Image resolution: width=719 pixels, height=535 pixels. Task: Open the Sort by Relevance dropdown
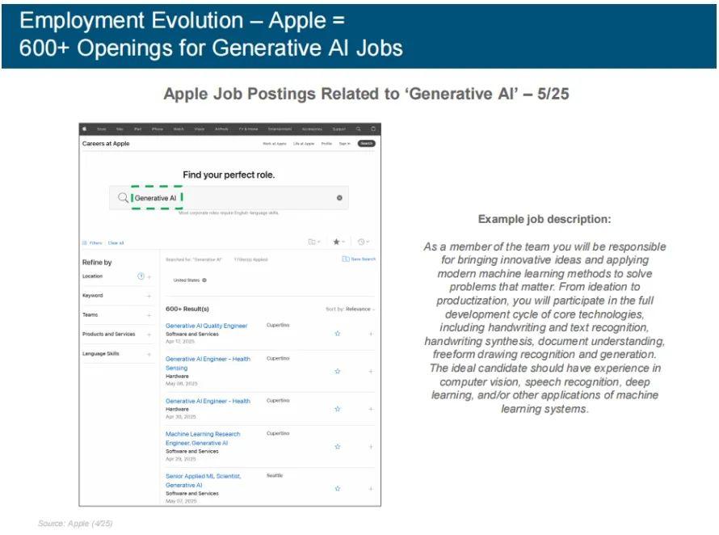pyautogui.click(x=351, y=310)
